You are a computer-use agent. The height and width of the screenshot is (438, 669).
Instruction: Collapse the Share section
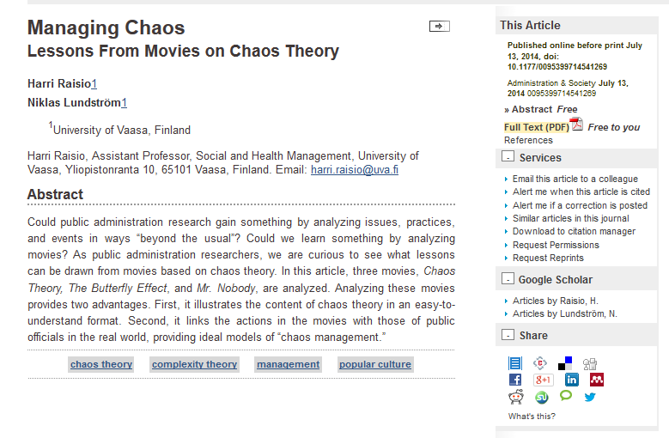[x=508, y=334]
